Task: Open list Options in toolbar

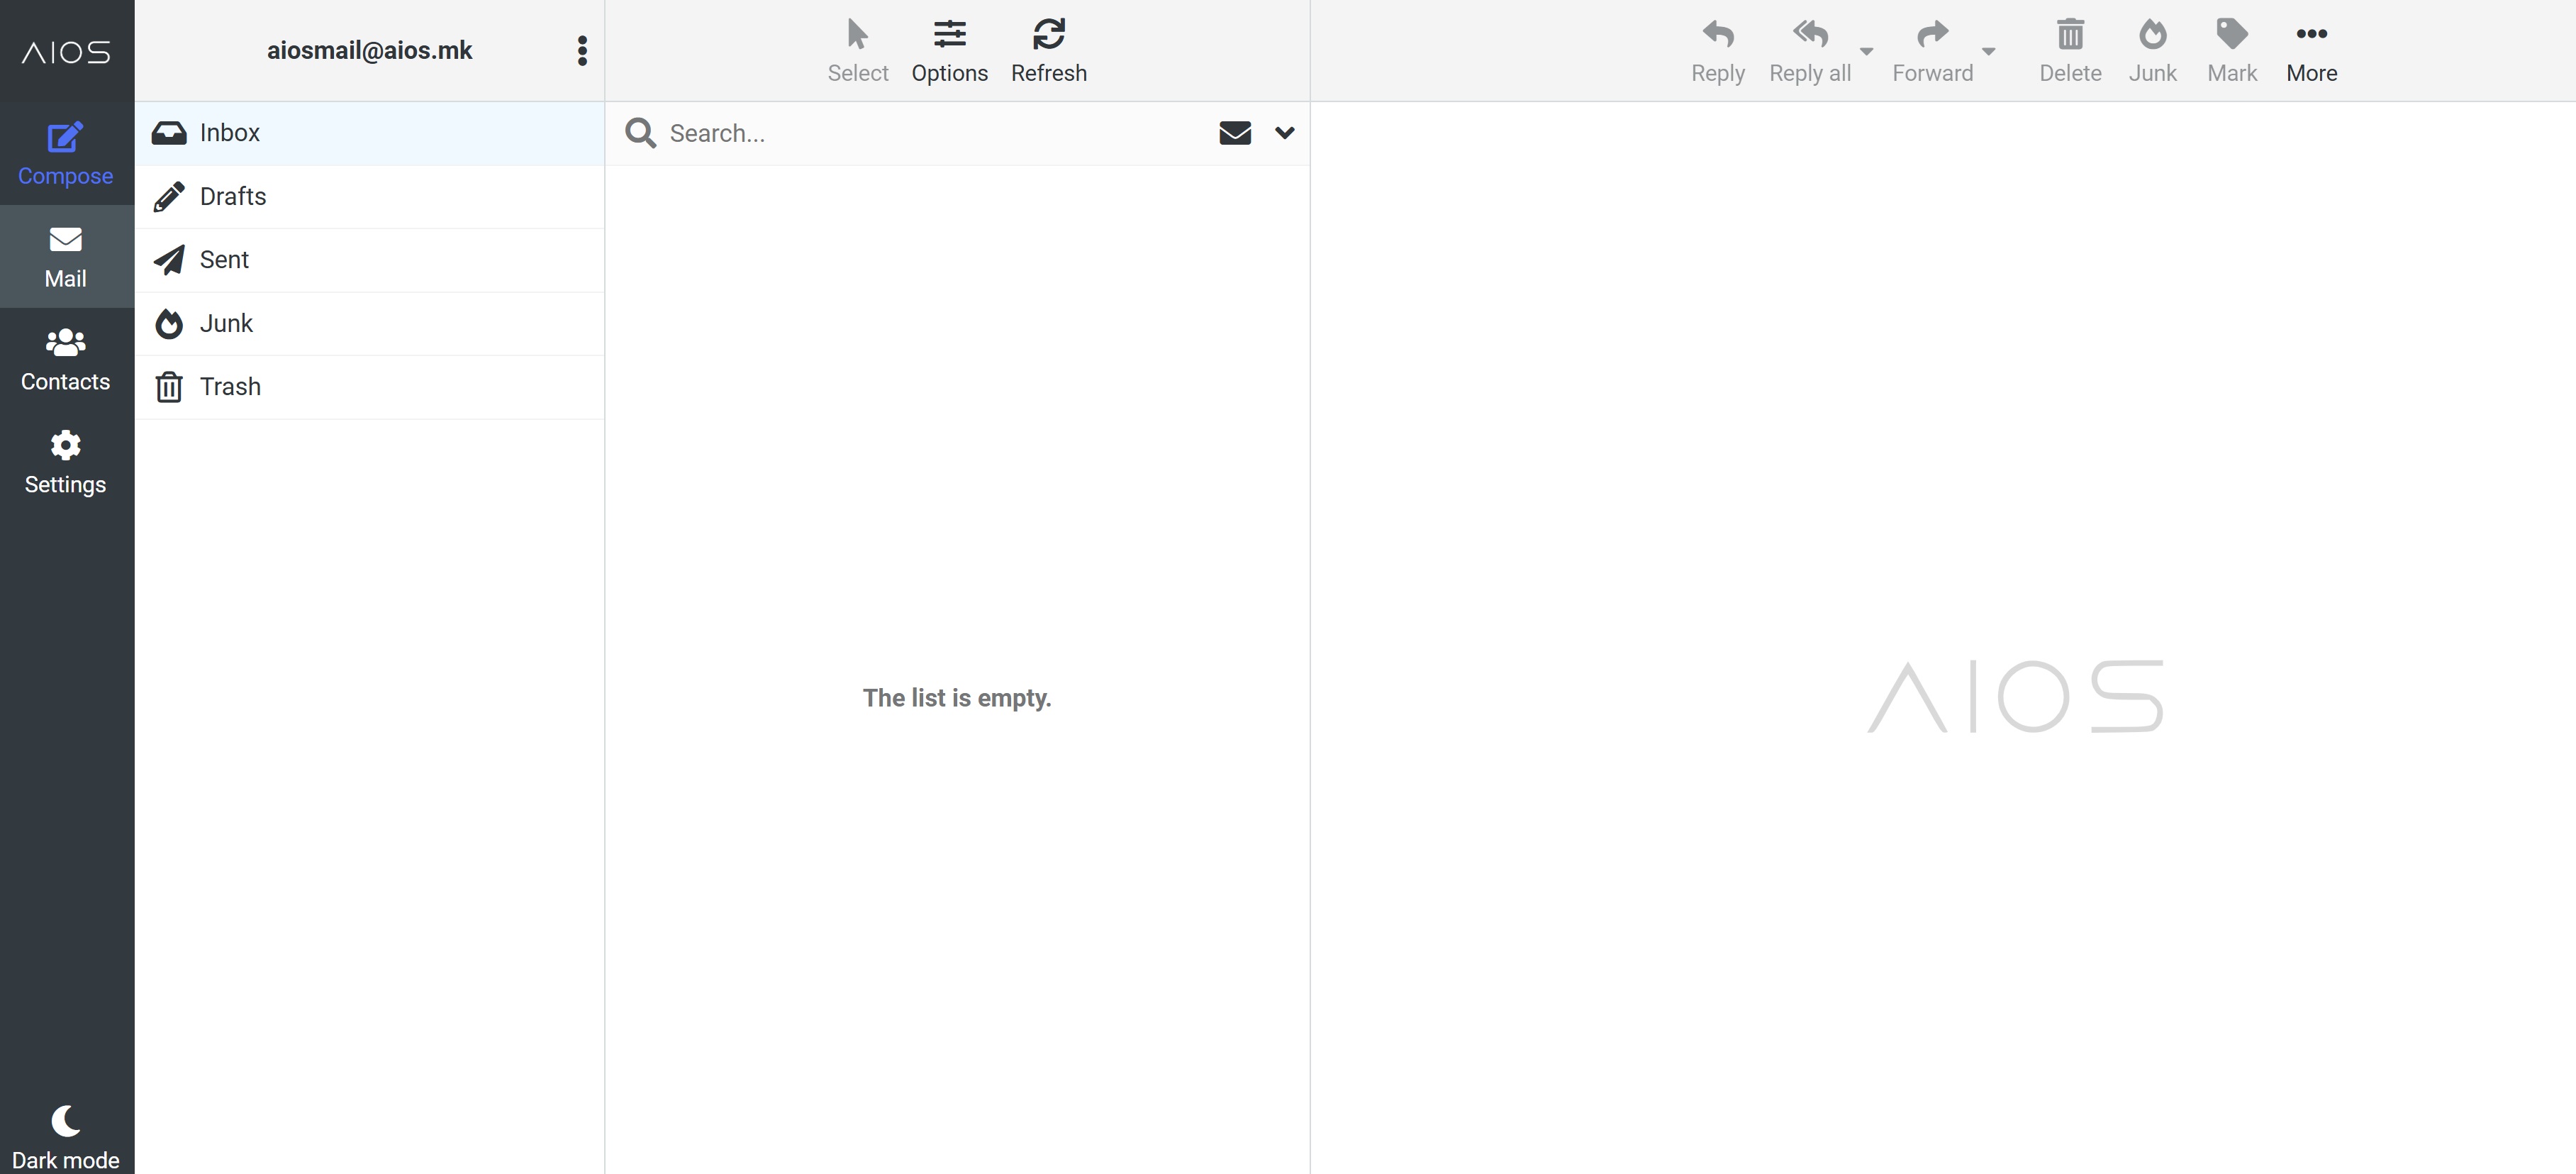Action: pyautogui.click(x=949, y=50)
